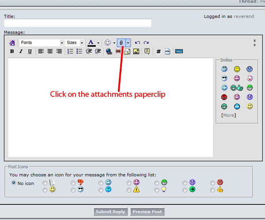
Task: Toggle italic text formatting
Action: (x=21, y=51)
